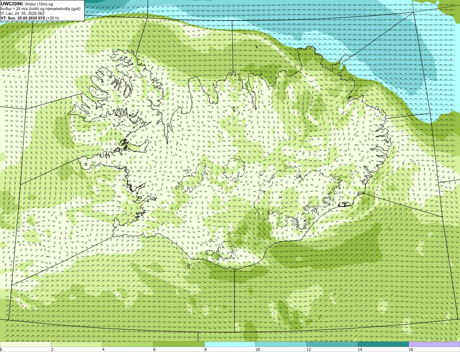Select the 'VT: Sun. 25.05.2025 07Z (+25 h)' line
Image resolution: width=460 pixels, height=352 pixels.
30,18
